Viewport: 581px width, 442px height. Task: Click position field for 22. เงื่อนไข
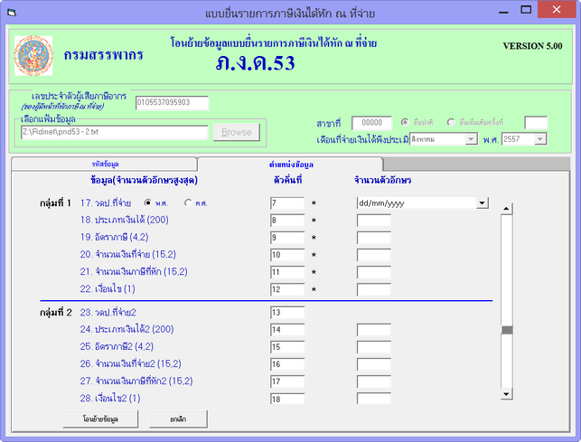click(287, 289)
